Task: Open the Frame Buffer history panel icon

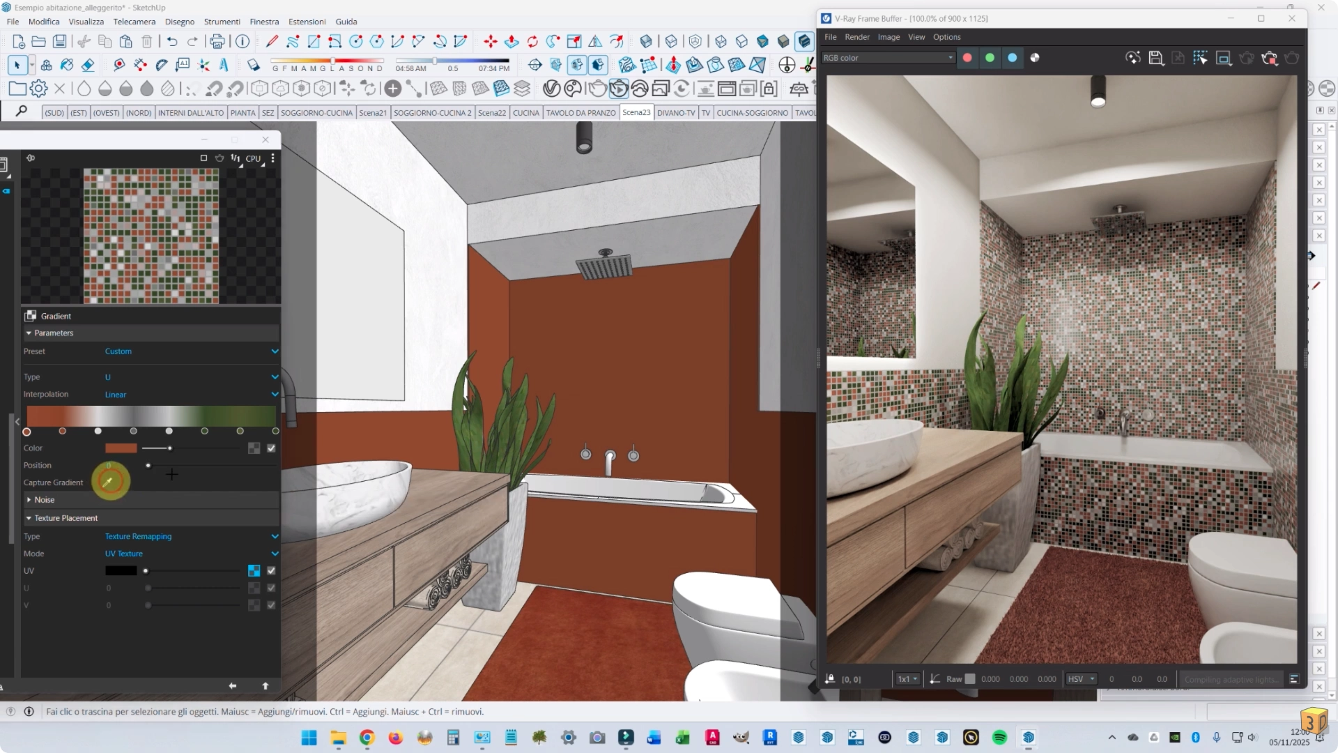Action: tap(1294, 679)
